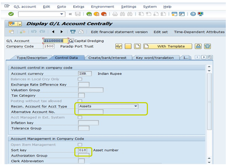Click the Account currency field INR
Viewport: 228px width, 166px height.
click(85, 74)
